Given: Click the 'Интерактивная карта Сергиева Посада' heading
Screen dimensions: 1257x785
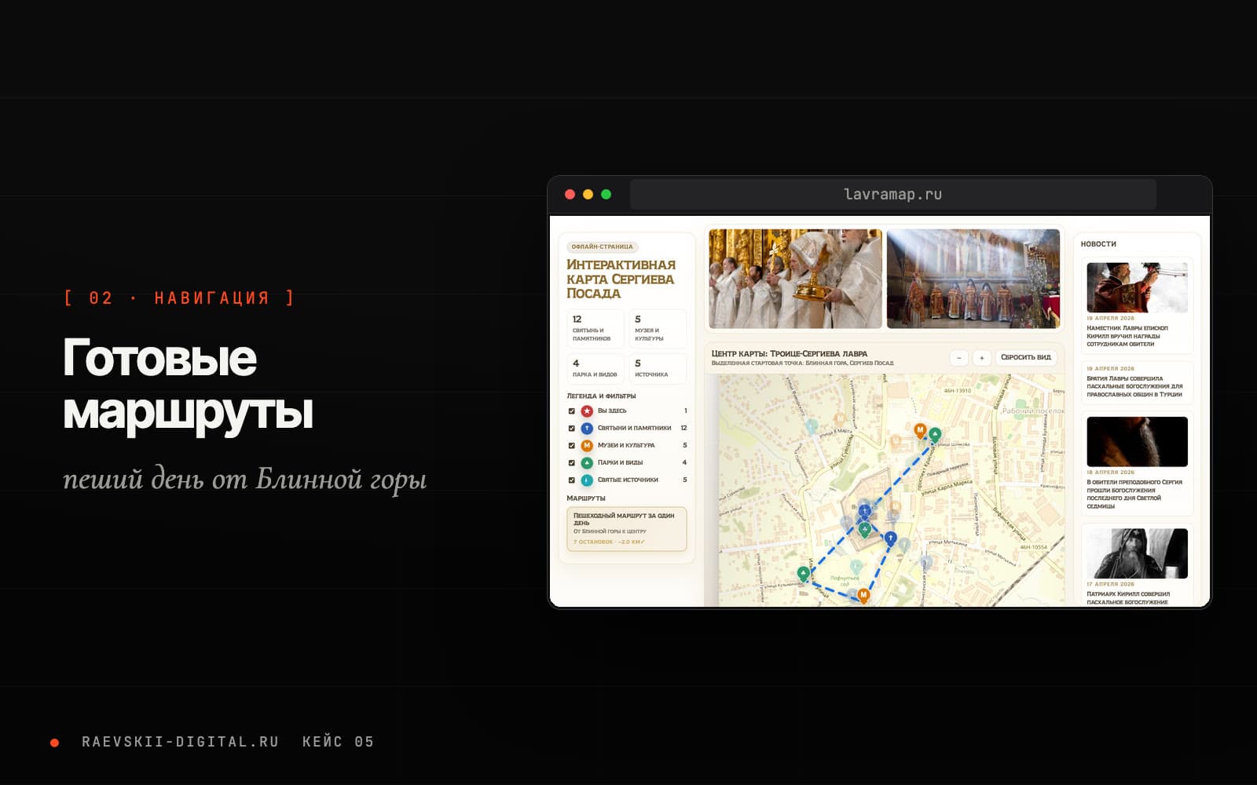Looking at the screenshot, I should 621,279.
